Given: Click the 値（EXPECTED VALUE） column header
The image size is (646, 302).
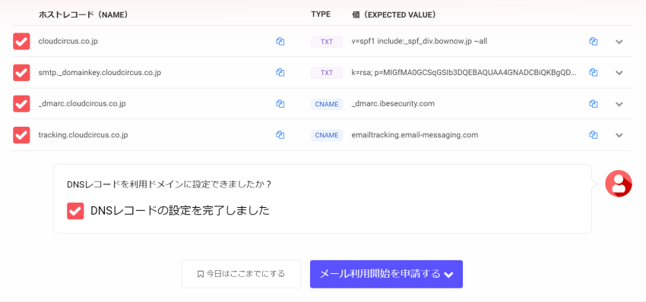Looking at the screenshot, I should point(394,15).
